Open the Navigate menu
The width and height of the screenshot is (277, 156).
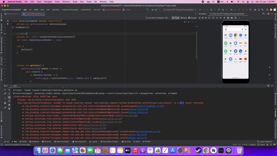pos(48,2)
